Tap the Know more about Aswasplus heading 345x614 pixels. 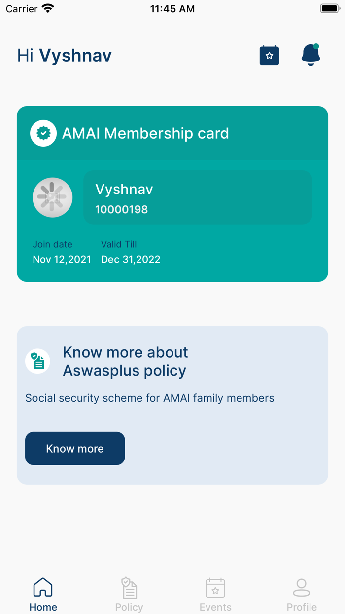coord(125,361)
